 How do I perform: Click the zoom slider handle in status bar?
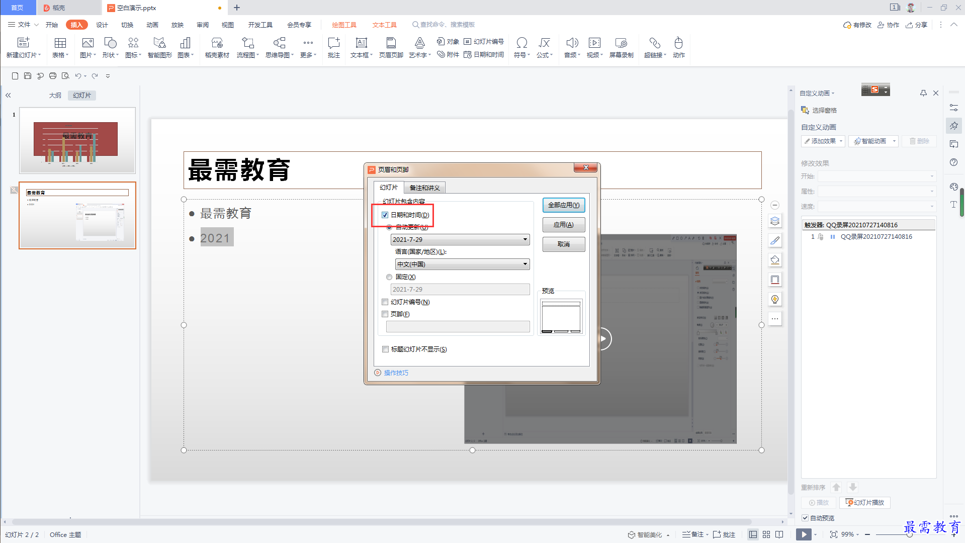[909, 534]
